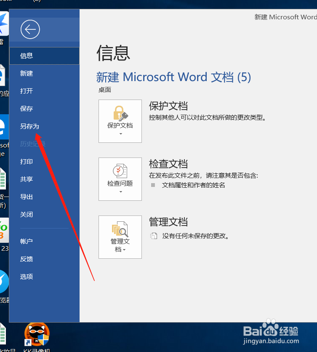This screenshot has width=317, height=352.
Task: Click the 信息 page heading
Action: click(x=113, y=53)
